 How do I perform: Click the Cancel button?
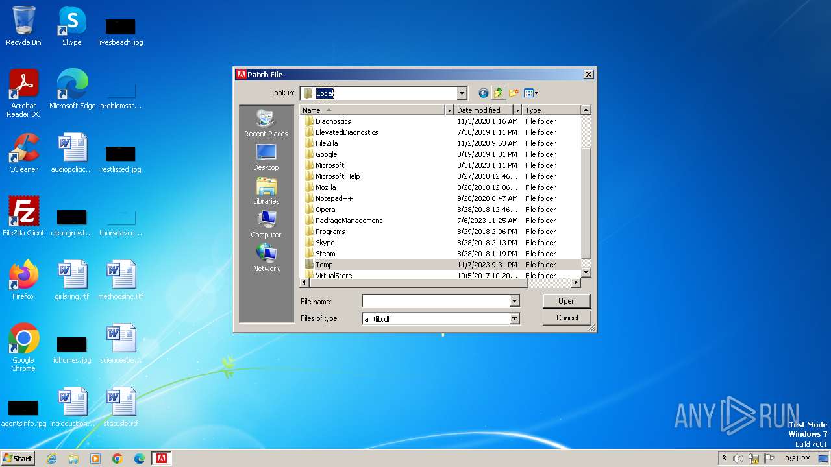coord(567,318)
